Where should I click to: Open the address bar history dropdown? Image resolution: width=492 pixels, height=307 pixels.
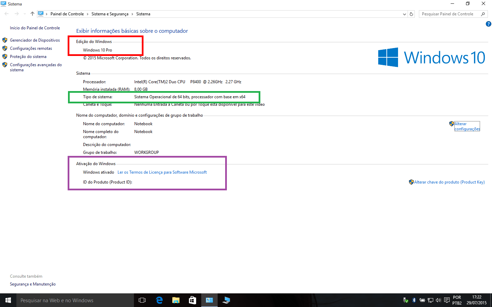(x=405, y=14)
